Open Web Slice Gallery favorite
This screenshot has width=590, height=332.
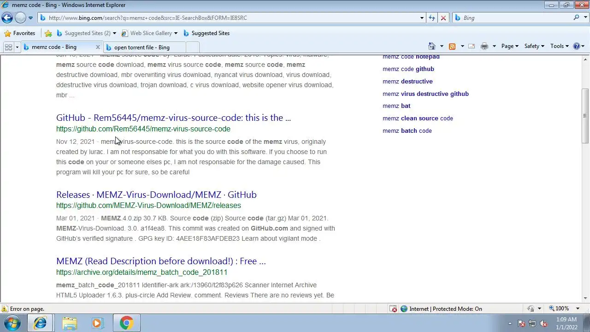[x=147, y=33]
